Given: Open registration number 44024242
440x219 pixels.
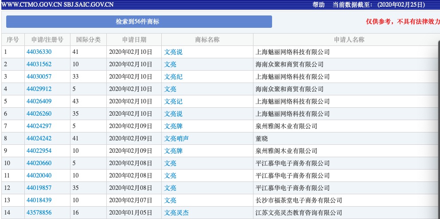Looking at the screenshot, I should pyautogui.click(x=39, y=139).
